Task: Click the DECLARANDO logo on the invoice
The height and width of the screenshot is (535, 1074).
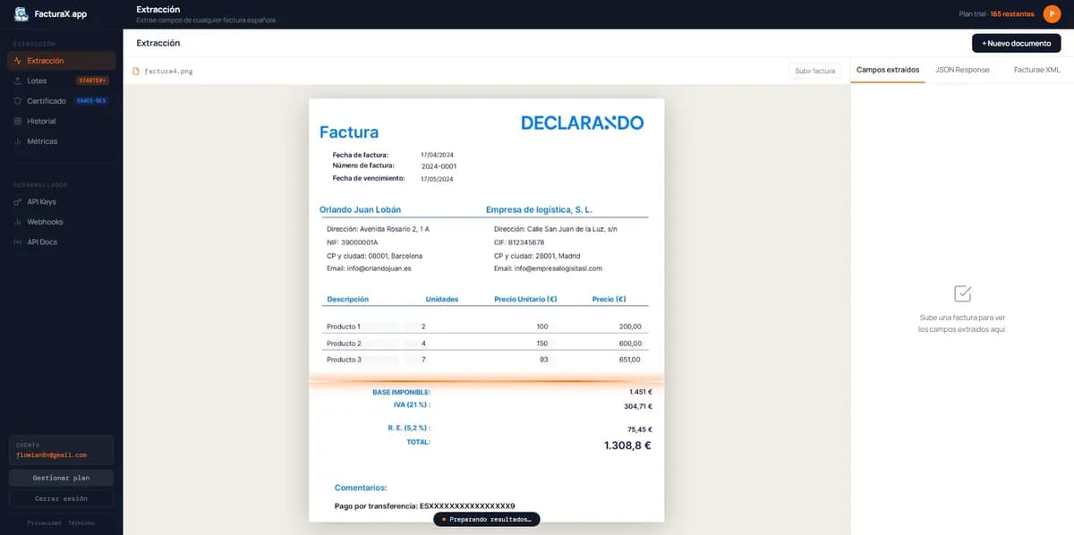Action: 582,123
